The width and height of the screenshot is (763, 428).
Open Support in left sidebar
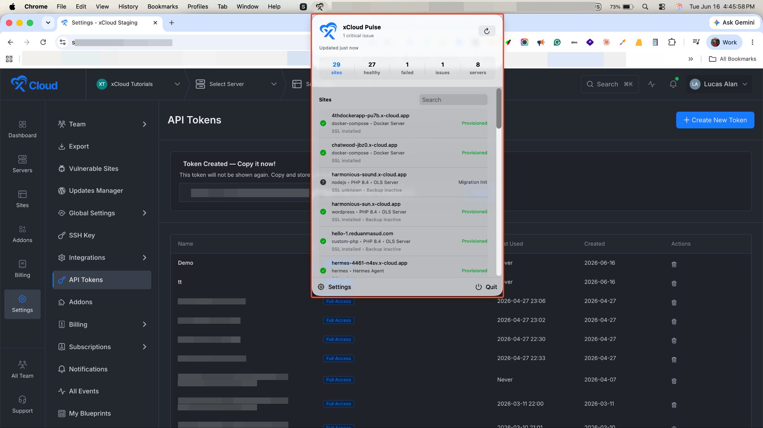(22, 405)
